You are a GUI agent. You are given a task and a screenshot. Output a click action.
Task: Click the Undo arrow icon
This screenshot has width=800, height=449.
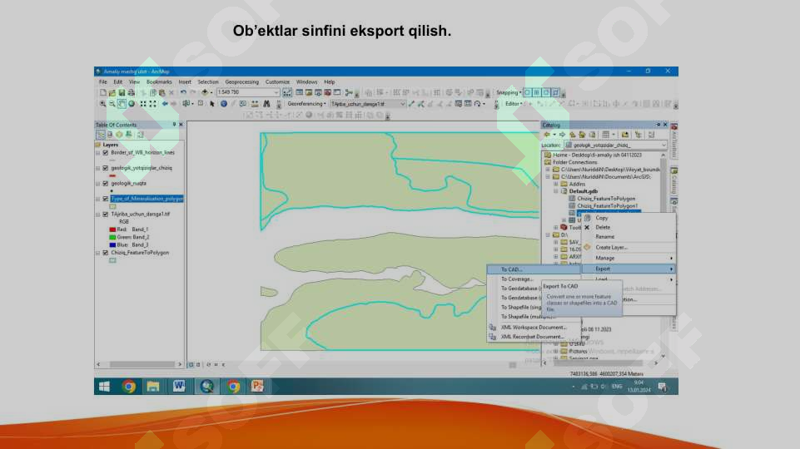pos(183,93)
